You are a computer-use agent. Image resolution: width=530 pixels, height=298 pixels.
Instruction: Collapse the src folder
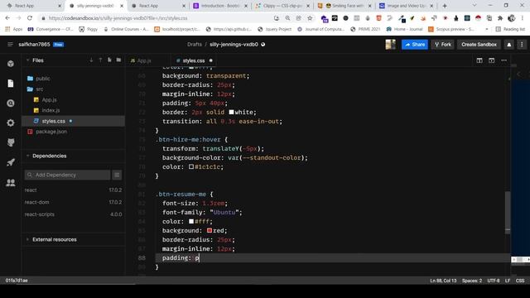pos(73,89)
